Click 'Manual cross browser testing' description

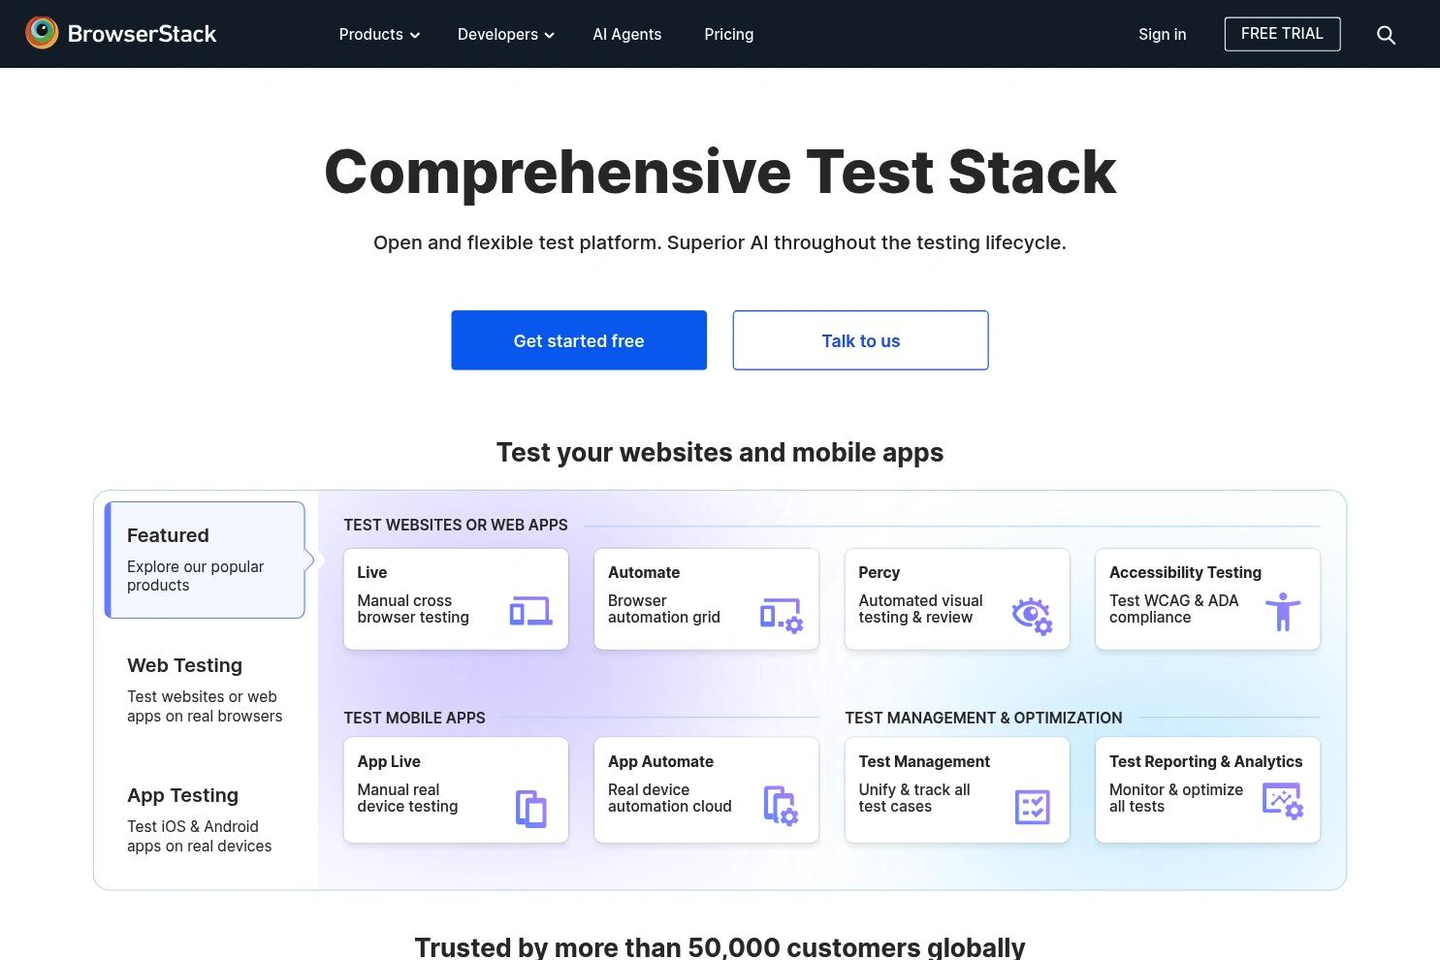[x=413, y=609]
